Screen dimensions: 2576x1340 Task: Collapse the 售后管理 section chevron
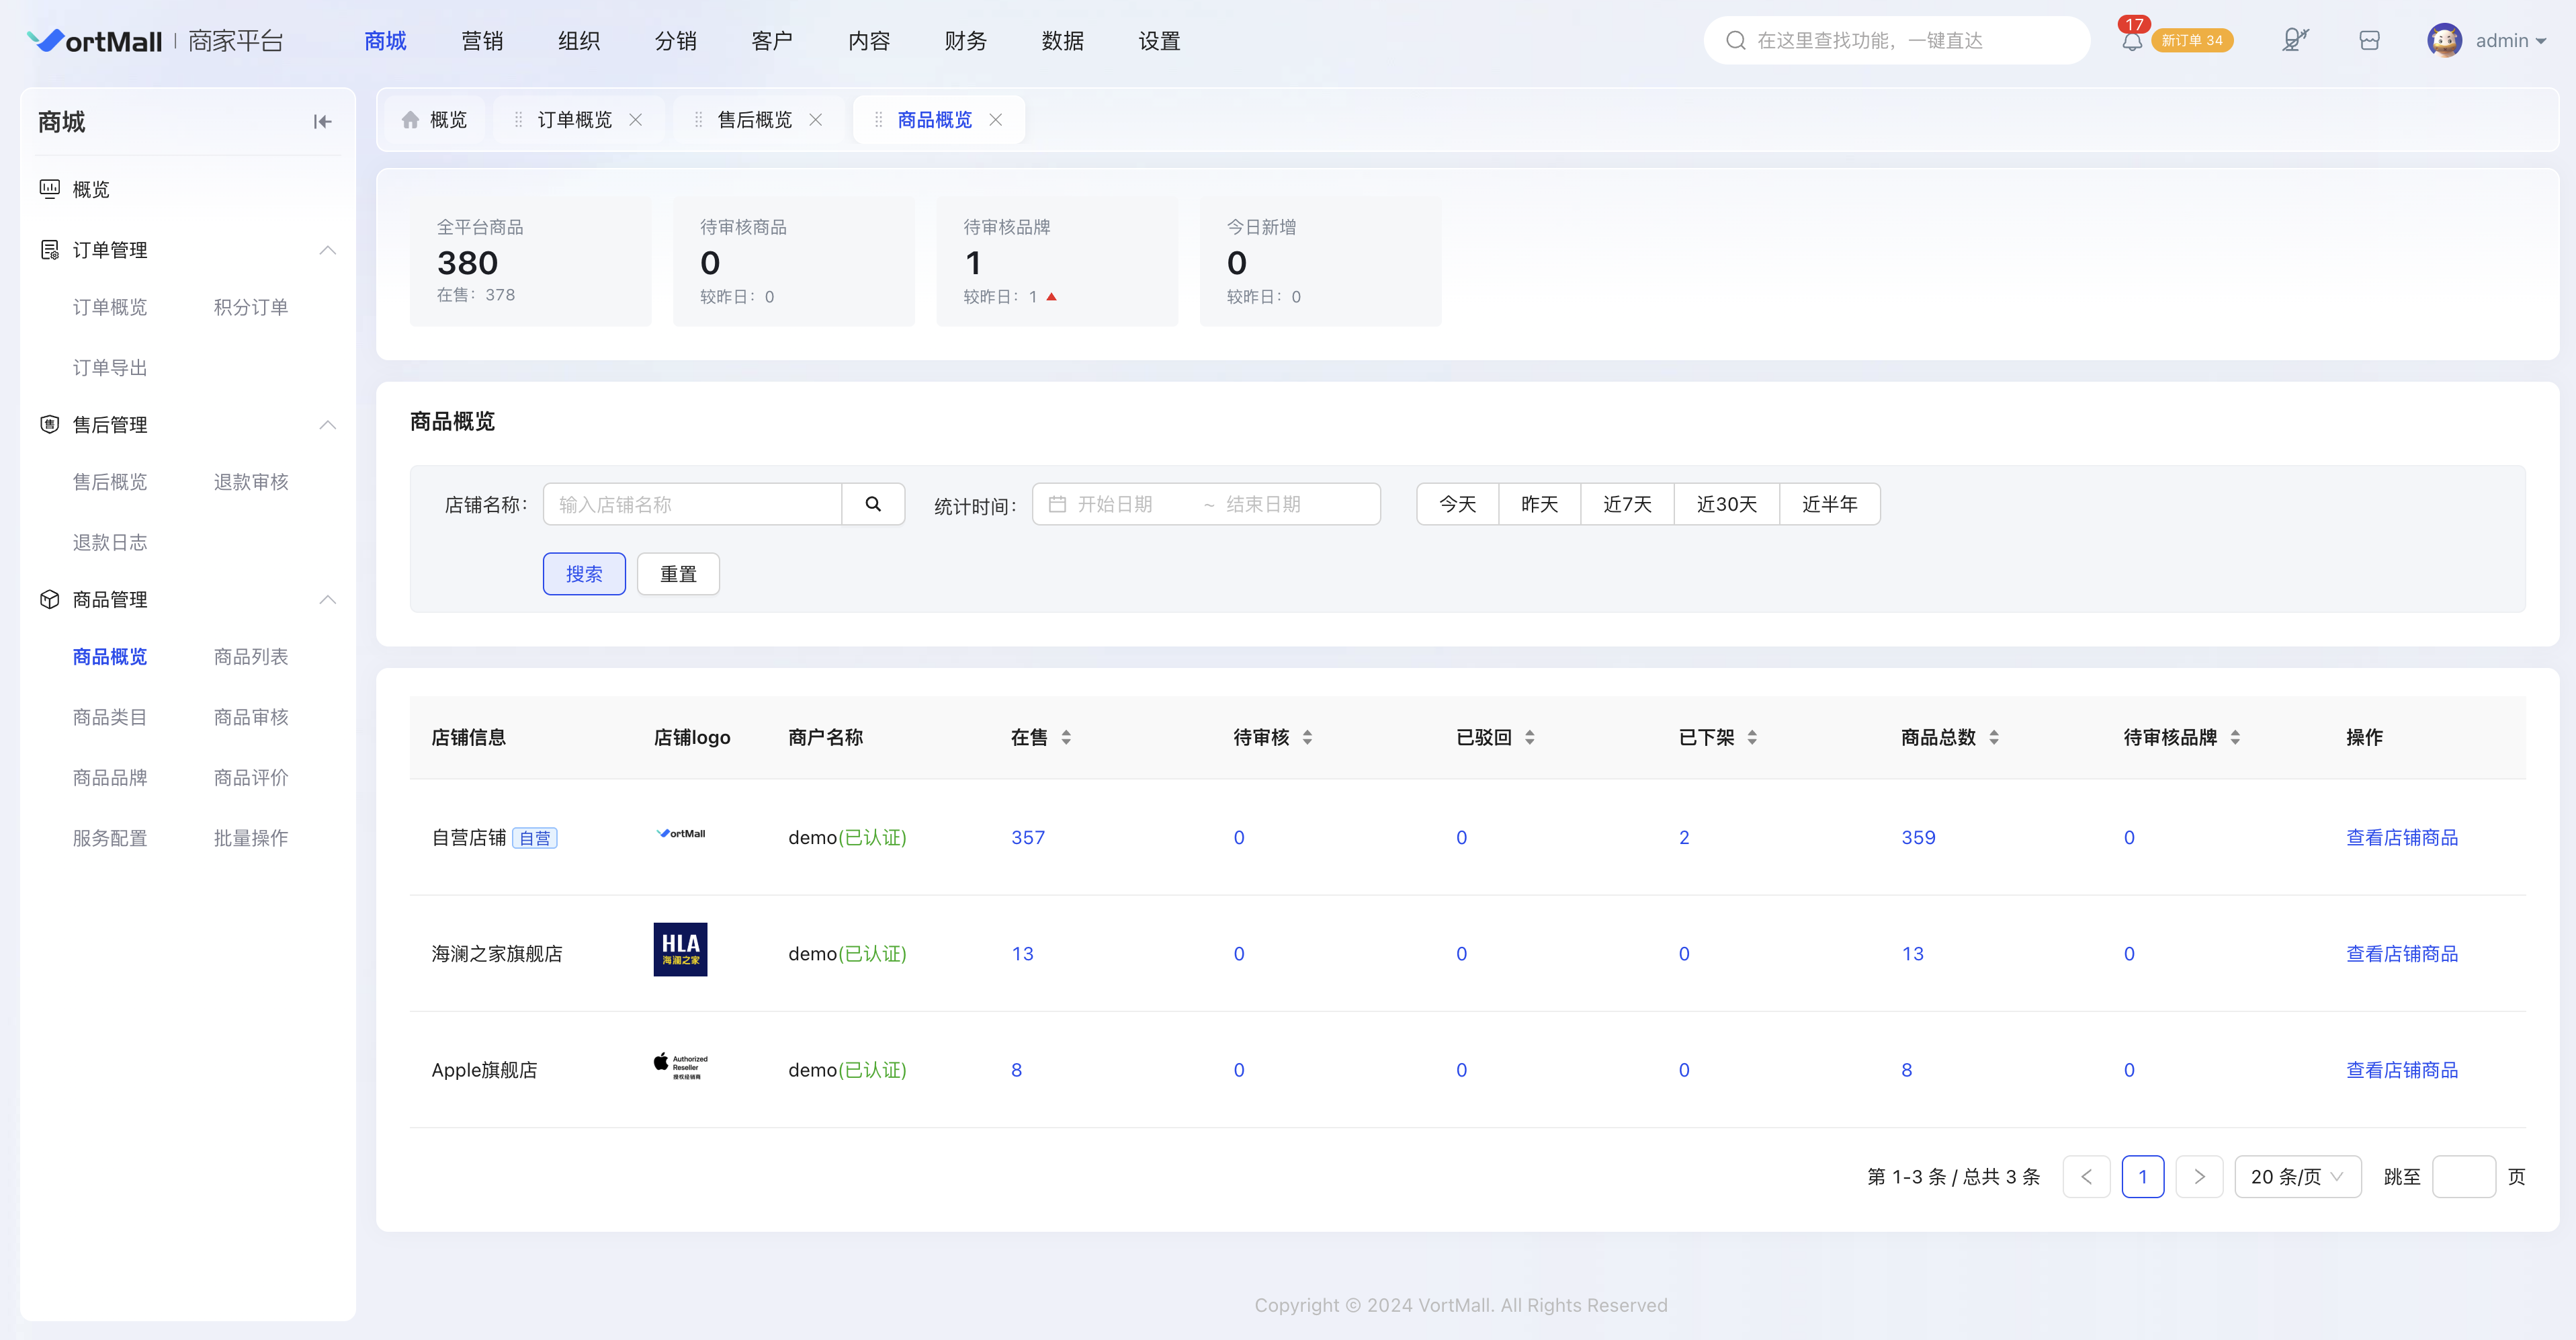(x=327, y=425)
